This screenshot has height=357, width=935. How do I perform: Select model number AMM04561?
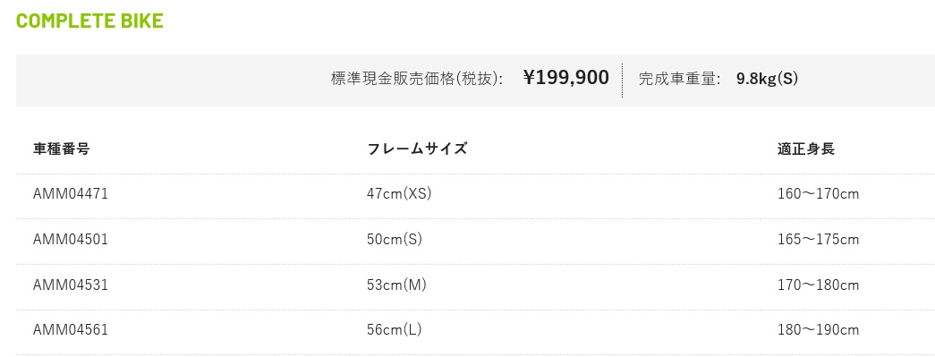(x=71, y=329)
